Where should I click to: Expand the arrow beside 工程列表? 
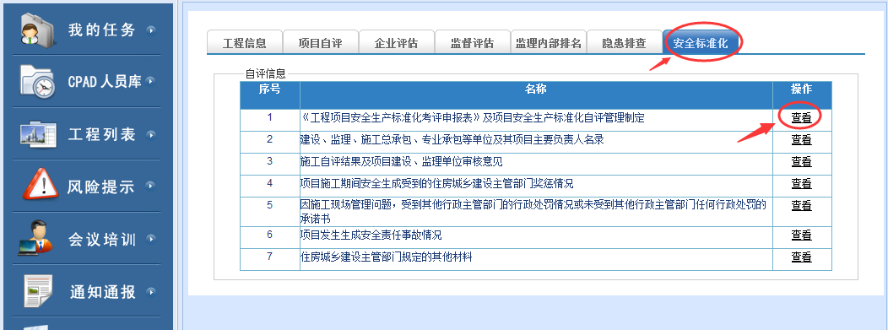pos(150,135)
